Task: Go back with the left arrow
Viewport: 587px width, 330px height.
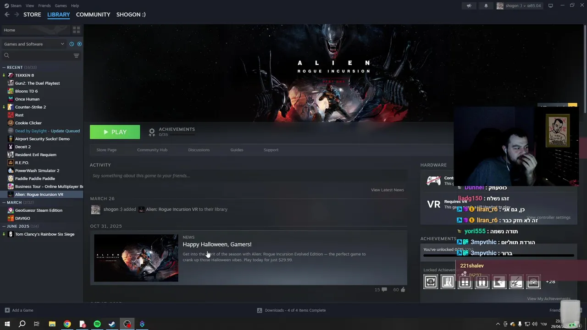Action: (x=7, y=15)
